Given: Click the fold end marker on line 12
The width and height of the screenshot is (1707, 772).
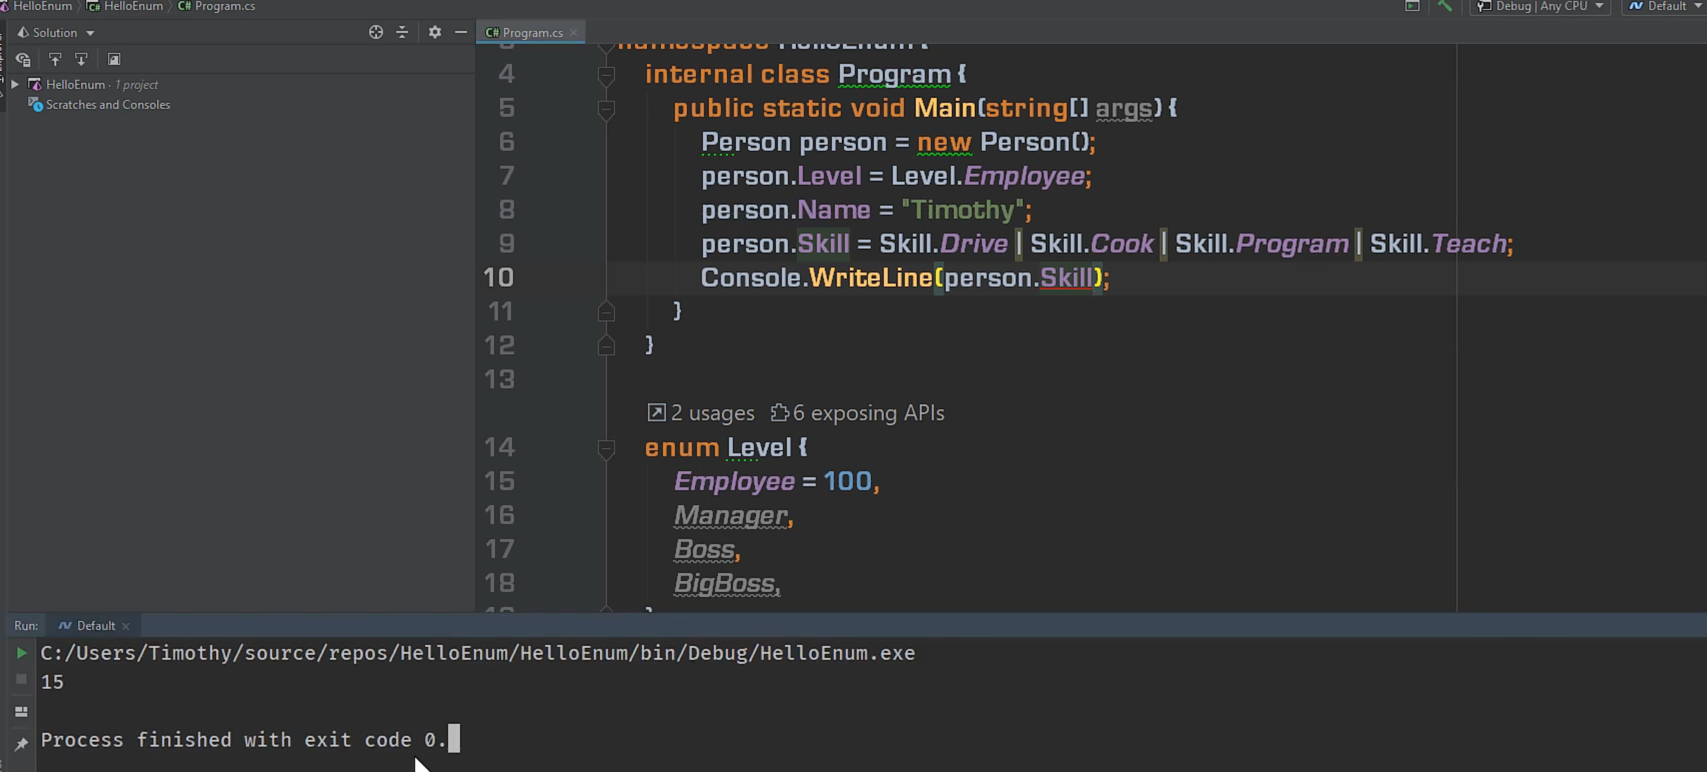Looking at the screenshot, I should click(606, 345).
